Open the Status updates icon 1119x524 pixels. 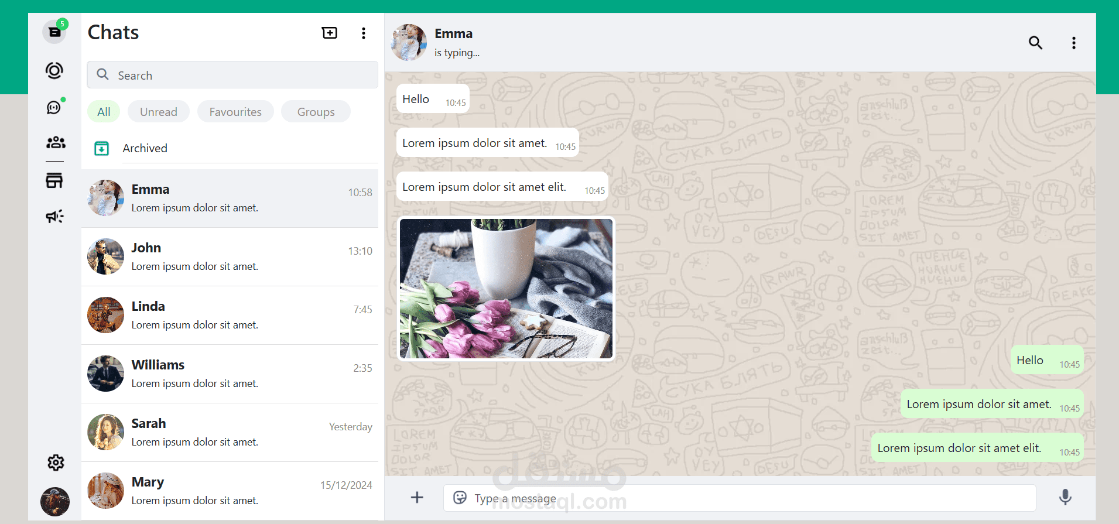tap(54, 70)
